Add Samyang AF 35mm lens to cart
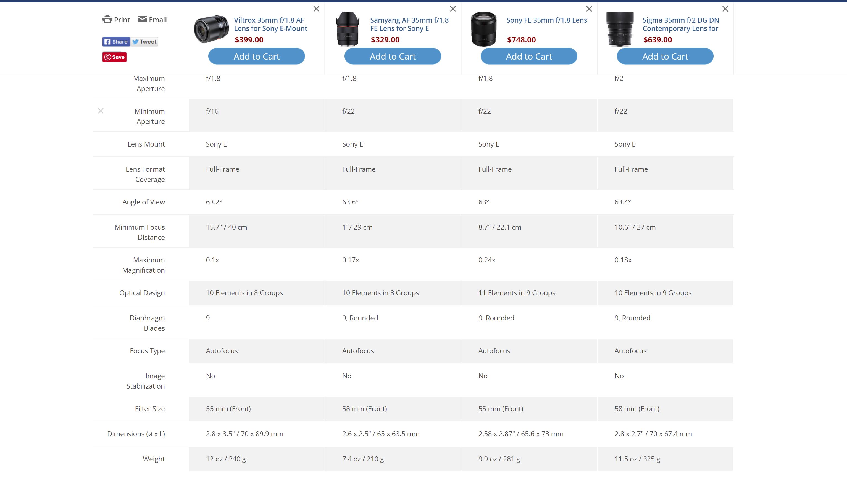Viewport: 847px width, 500px height. point(392,56)
